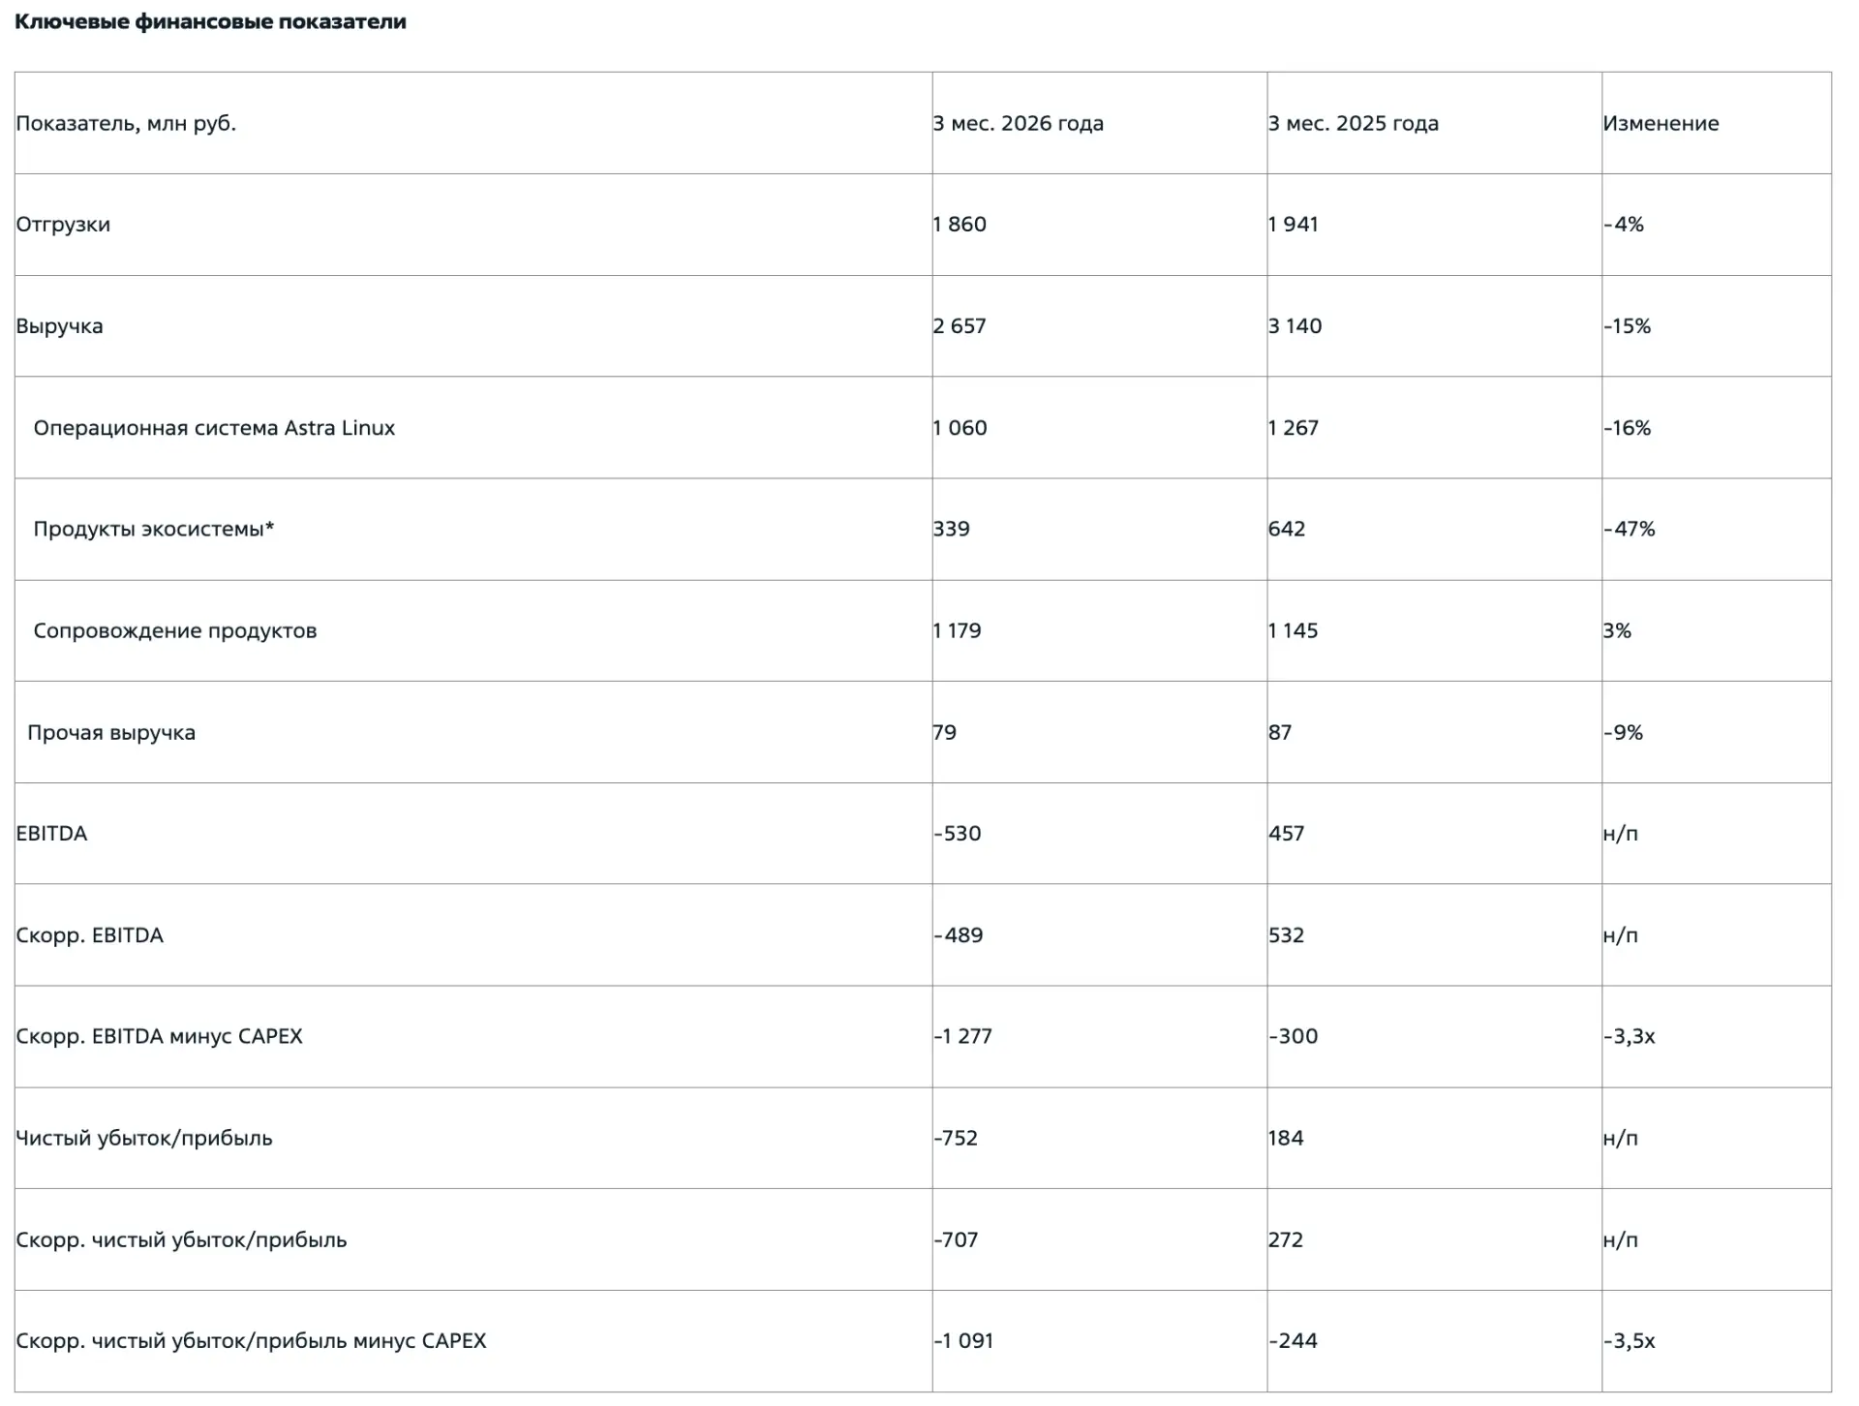Click the 'Скорр. EBITDA' row label
The height and width of the screenshot is (1406, 1859).
tap(90, 935)
